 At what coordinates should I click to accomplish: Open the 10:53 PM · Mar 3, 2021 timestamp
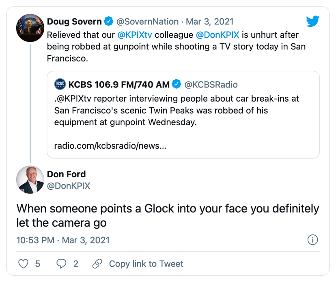(63, 240)
